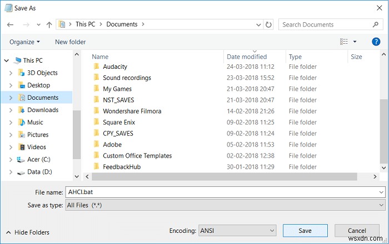Select Music in the navigation pane

coord(35,122)
